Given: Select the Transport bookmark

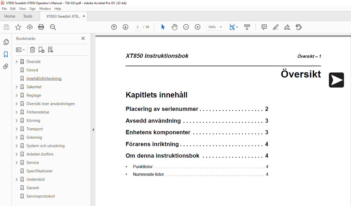Looking at the screenshot, I should [34, 129].
